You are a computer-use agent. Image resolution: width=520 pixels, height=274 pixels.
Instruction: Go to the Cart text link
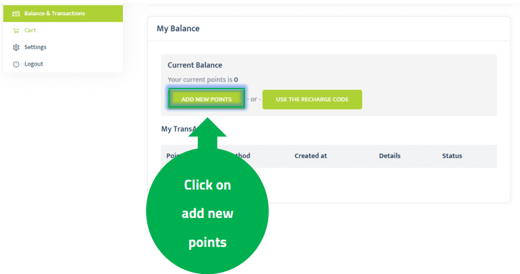pos(30,30)
